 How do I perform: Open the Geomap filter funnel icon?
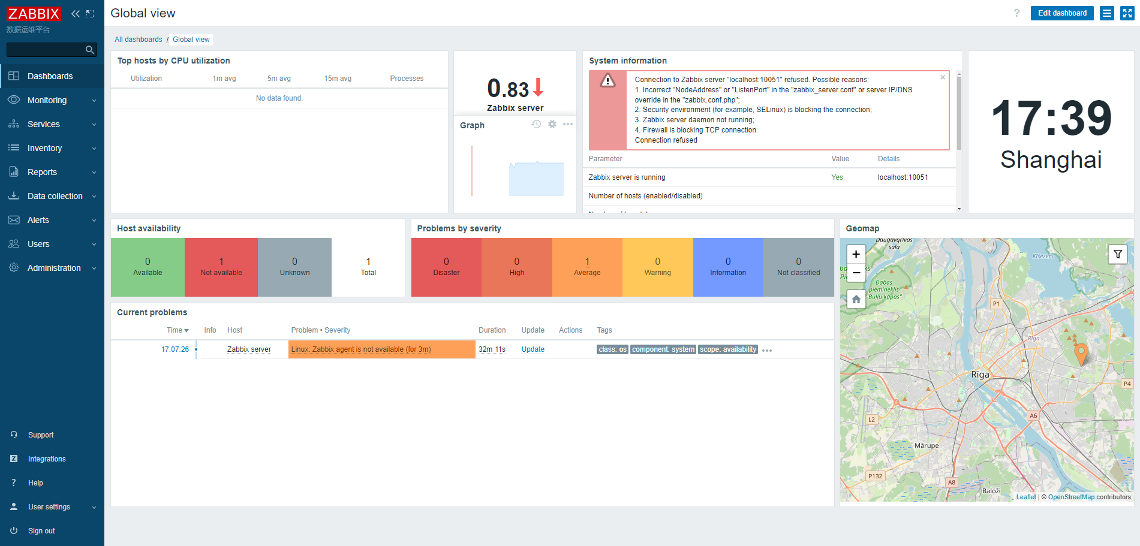[x=1118, y=254]
